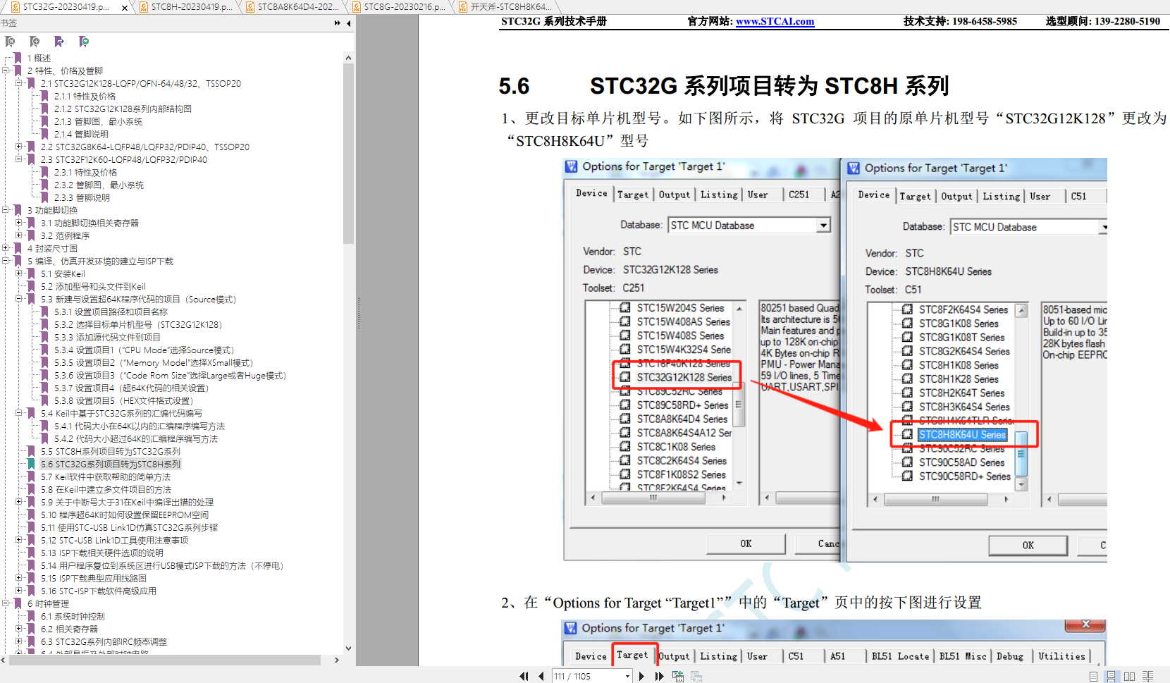This screenshot has height=683, width=1170.
Task: Click the bookmark icon with green options badge
Action: coord(84,42)
